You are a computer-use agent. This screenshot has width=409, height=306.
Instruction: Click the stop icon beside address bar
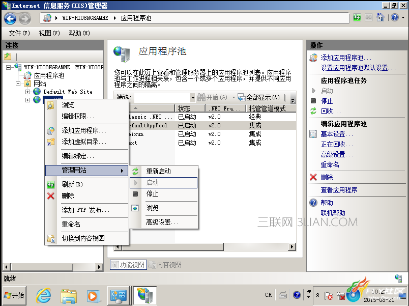(x=369, y=18)
